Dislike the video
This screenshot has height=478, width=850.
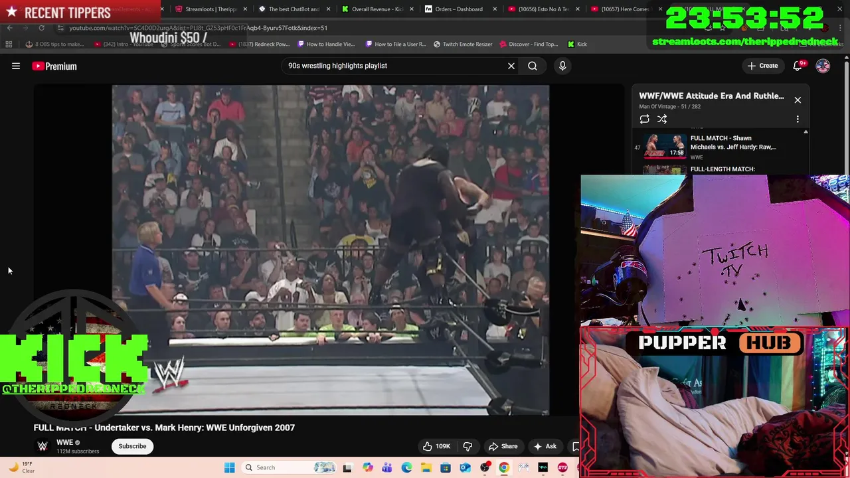[467, 446]
